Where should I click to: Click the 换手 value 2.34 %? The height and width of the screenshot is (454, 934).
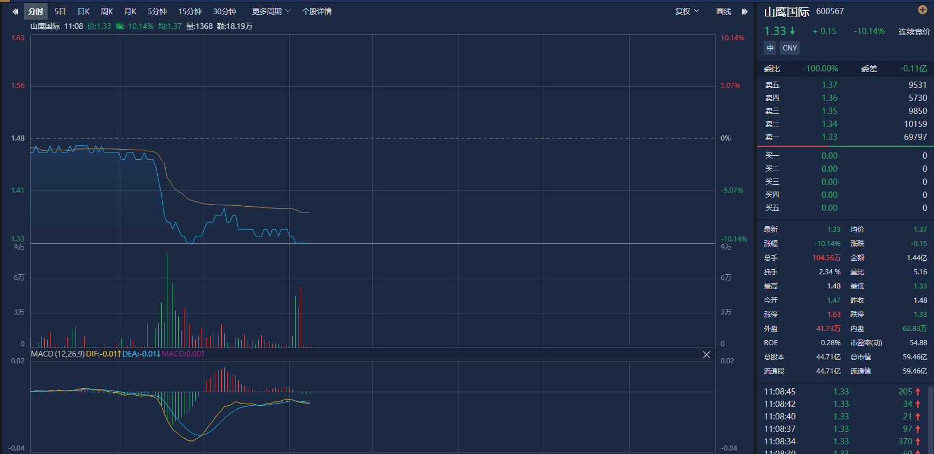pos(830,272)
